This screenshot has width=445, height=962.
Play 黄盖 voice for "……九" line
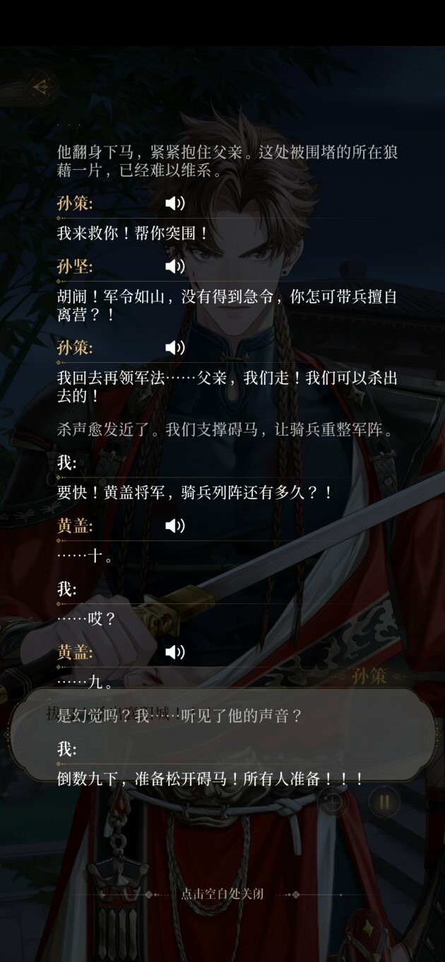[174, 651]
